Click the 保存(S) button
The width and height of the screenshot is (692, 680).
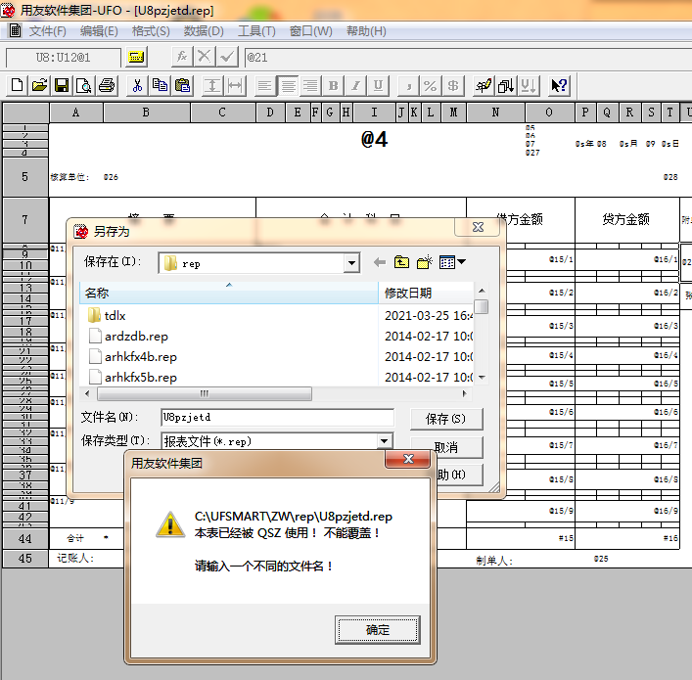tap(446, 419)
